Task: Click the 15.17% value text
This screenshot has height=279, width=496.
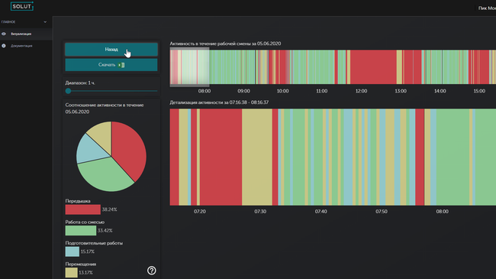Action: coord(88,251)
